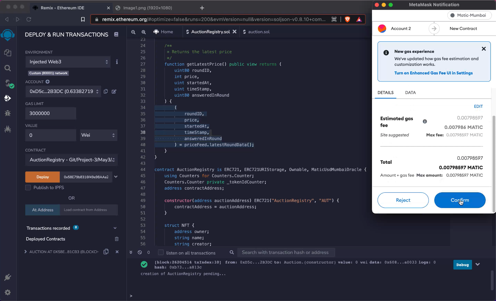Clear the terminal console icon

(140, 252)
